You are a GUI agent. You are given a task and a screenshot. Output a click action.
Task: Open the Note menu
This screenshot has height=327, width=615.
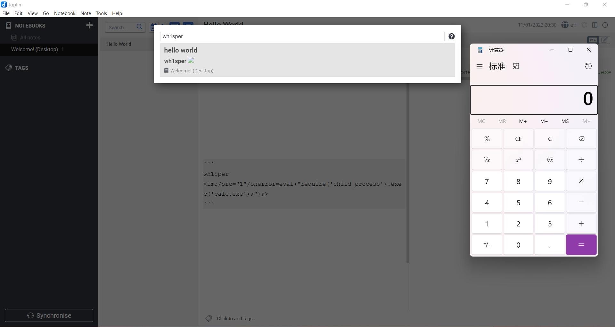pos(86,13)
